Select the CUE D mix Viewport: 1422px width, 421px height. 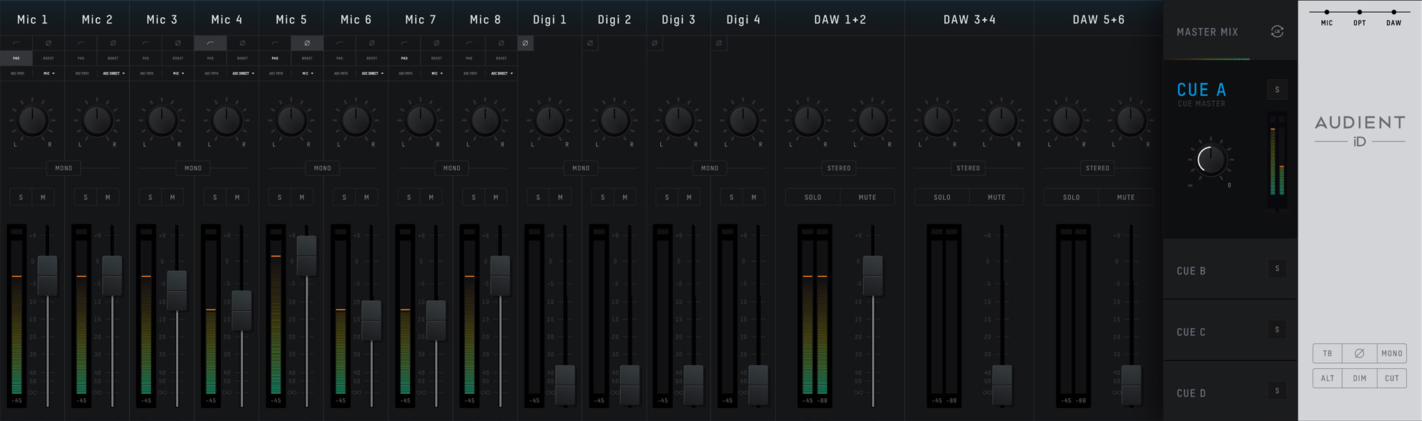[x=1191, y=393]
